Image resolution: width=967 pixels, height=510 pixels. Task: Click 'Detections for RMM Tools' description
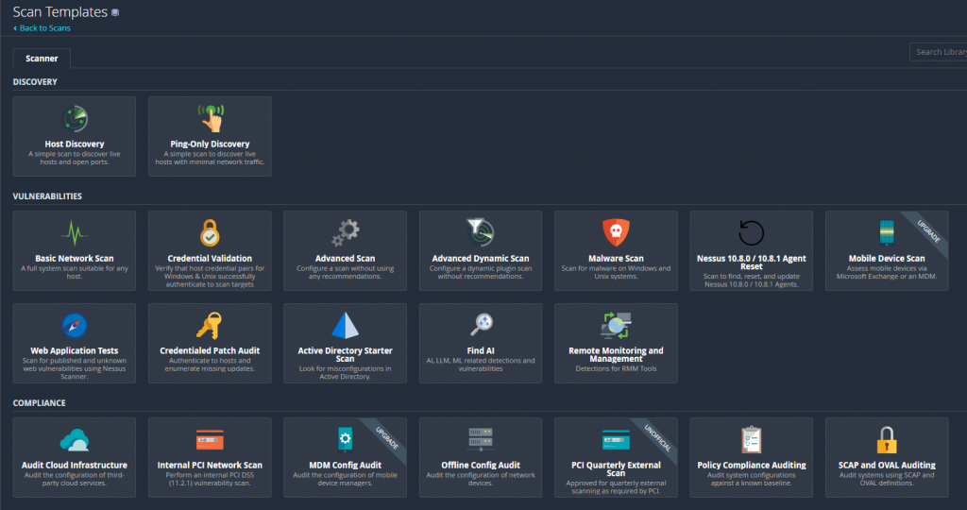(x=616, y=368)
